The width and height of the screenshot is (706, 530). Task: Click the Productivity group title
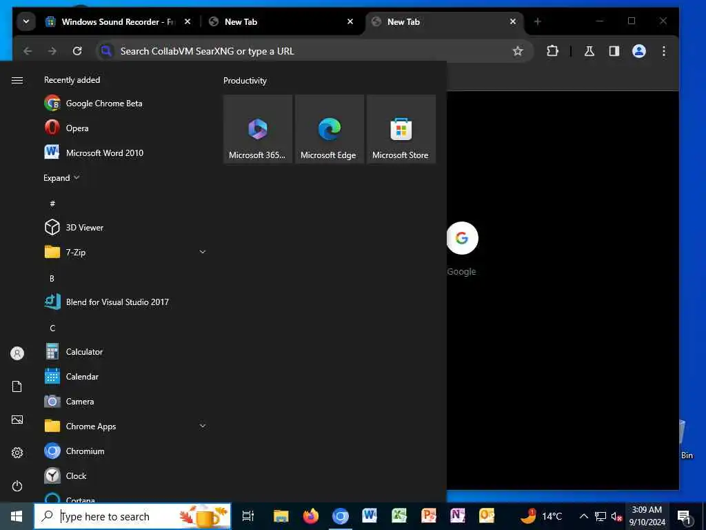pyautogui.click(x=245, y=81)
